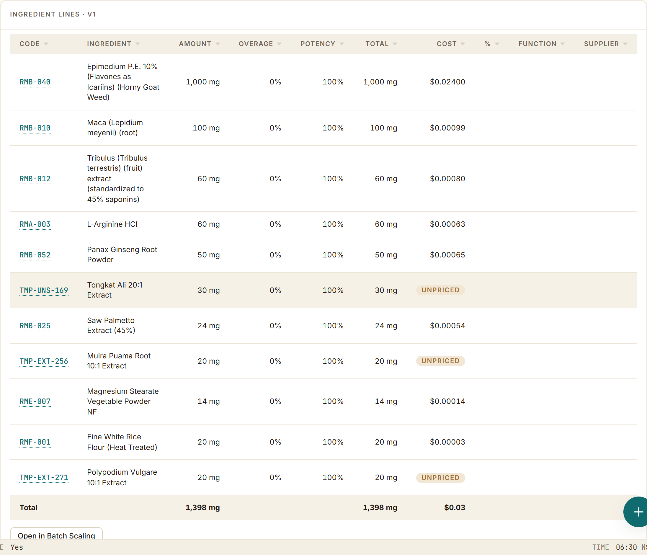Open the RMA-003 L-Arginine code link

35,224
